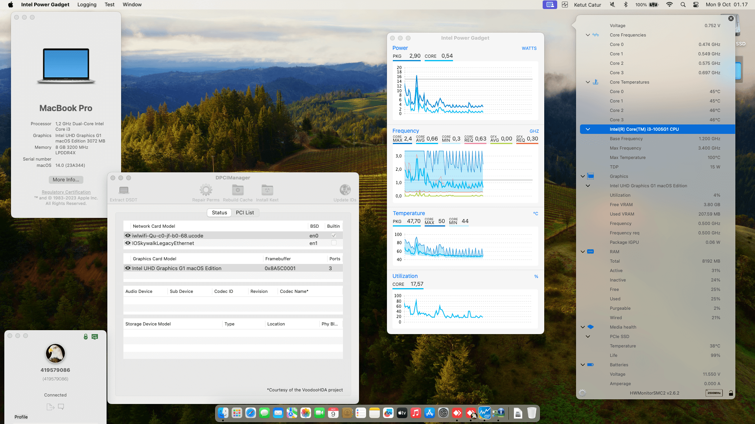Open the Logging menu

[87, 5]
